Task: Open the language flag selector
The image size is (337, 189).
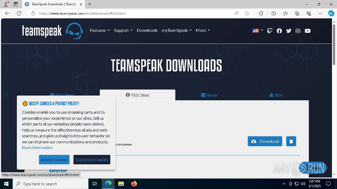Action: pyautogui.click(x=258, y=31)
